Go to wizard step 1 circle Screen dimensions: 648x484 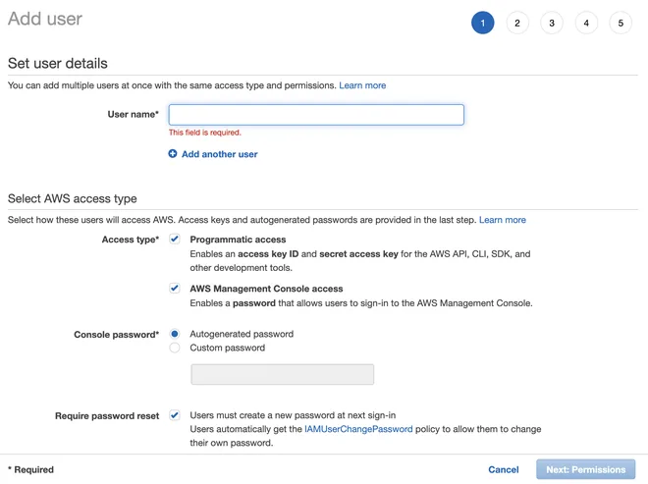[482, 23]
